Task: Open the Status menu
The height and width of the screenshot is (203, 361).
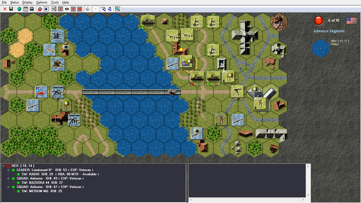Action: (x=15, y=2)
